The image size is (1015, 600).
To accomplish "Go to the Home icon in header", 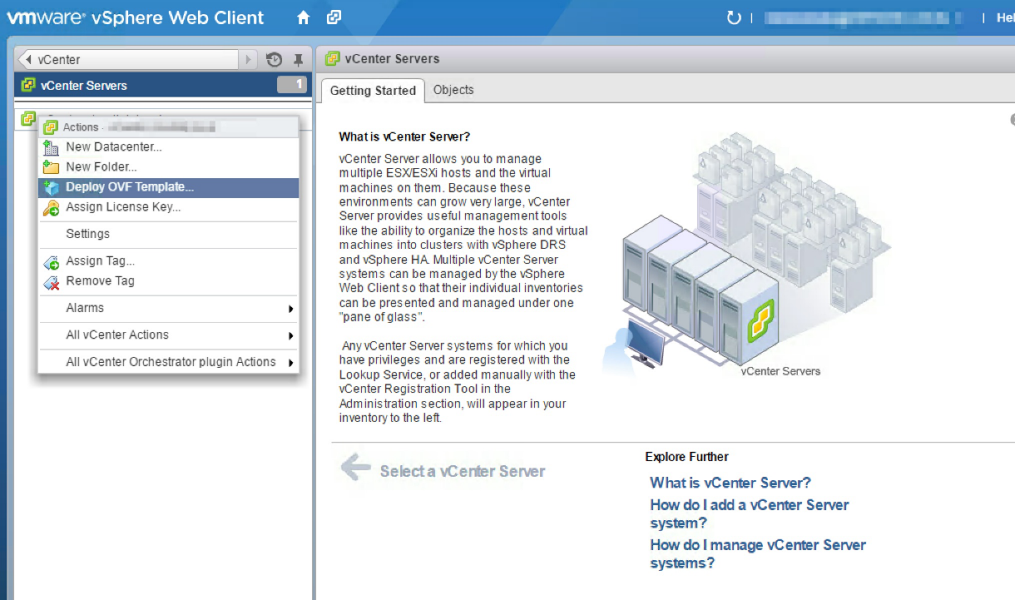I will click(304, 17).
